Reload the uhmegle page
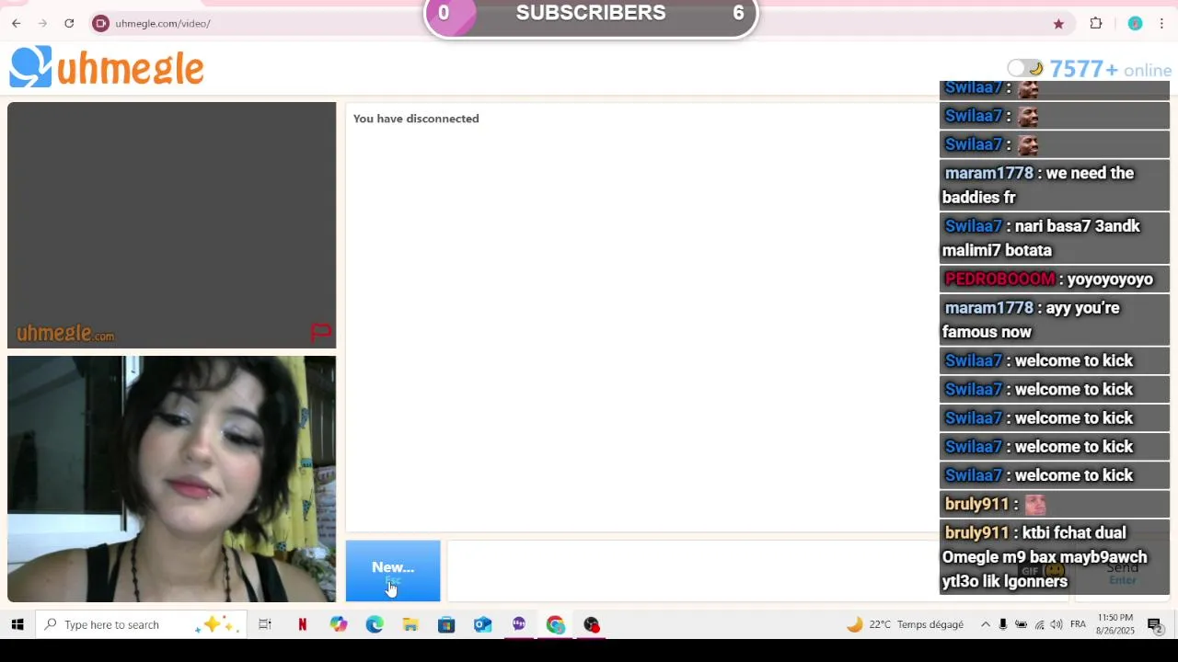This screenshot has height=662, width=1178. (69, 23)
